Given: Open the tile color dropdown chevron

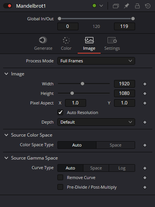Looking at the screenshot, I should [x=101, y=6].
